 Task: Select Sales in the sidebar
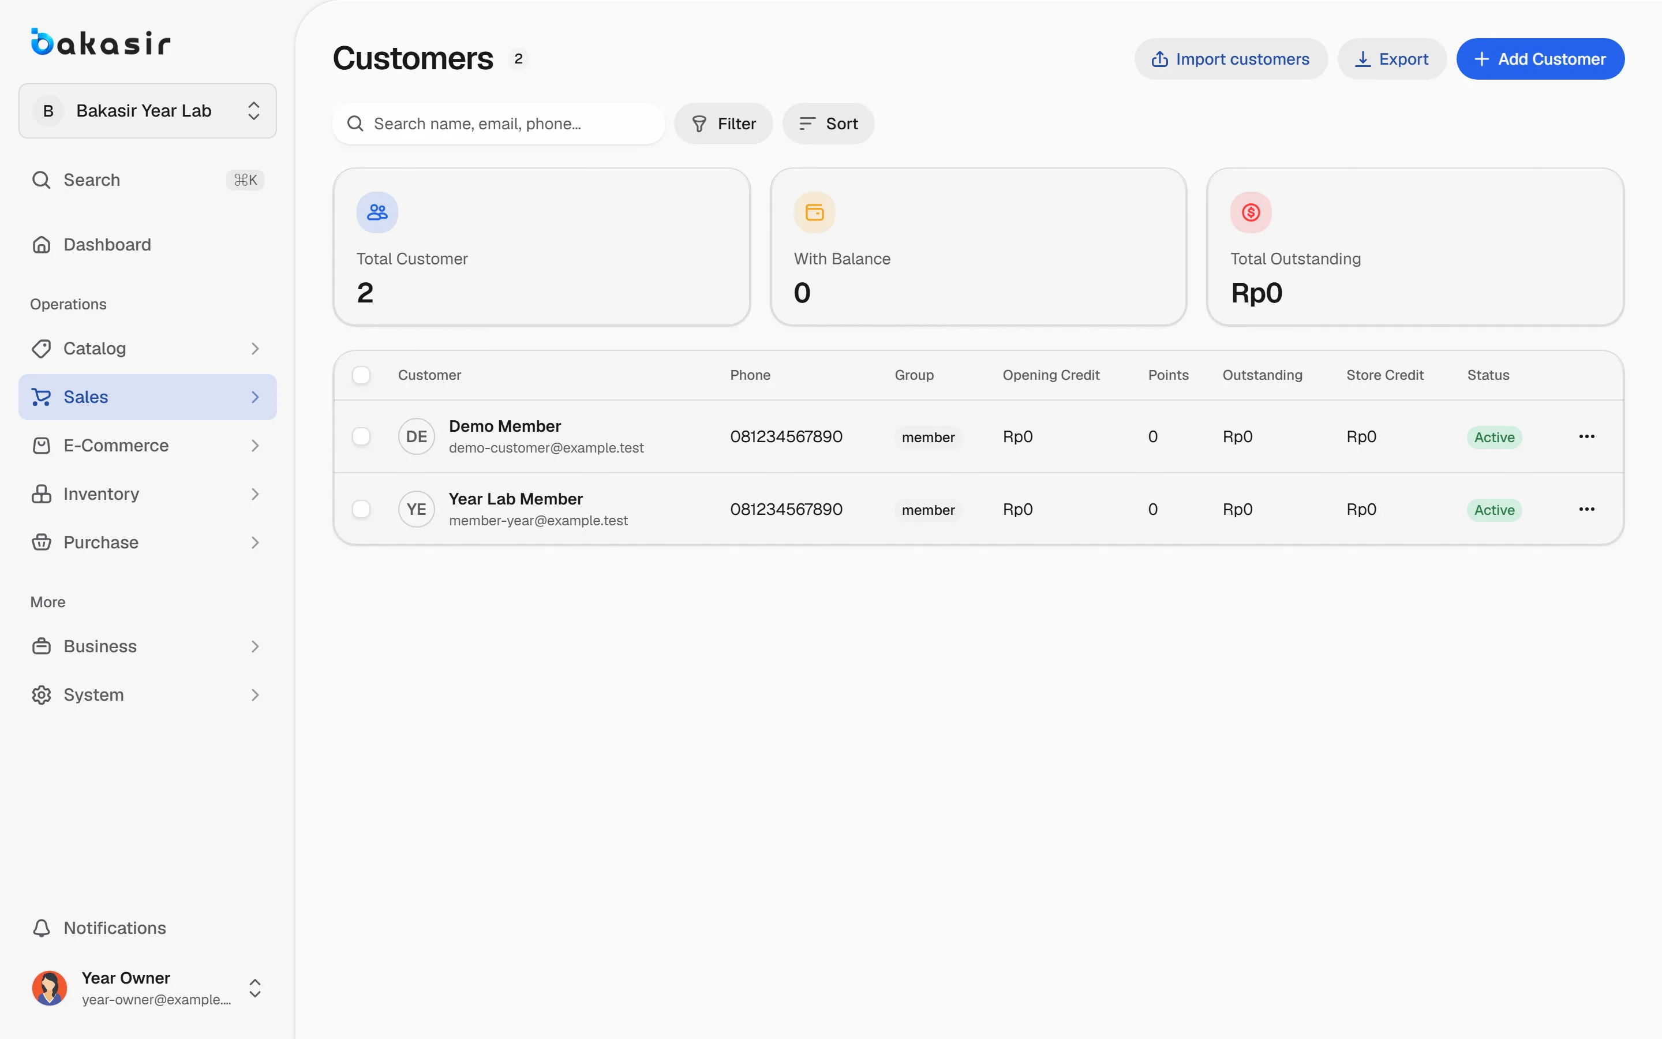(x=148, y=397)
